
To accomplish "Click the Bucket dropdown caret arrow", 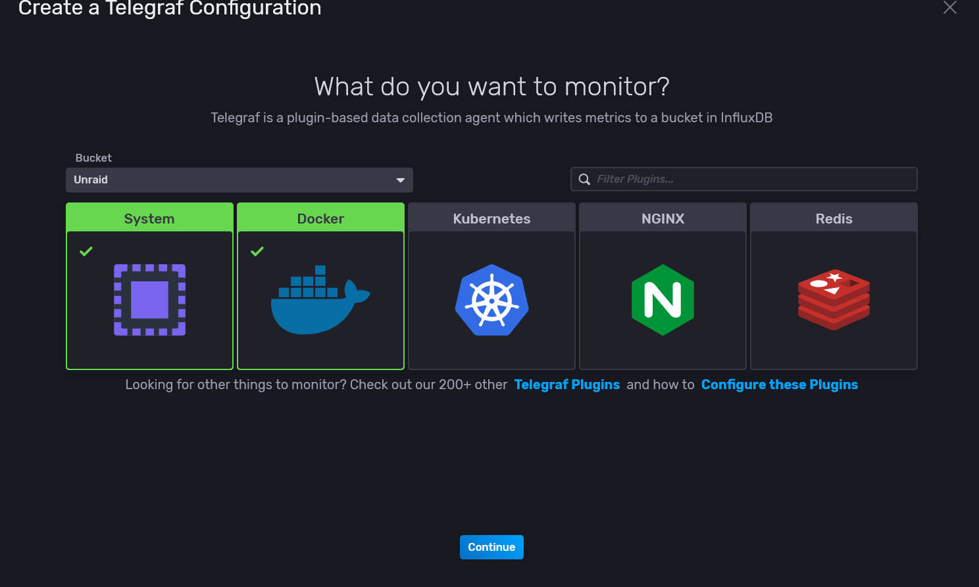I will [x=401, y=180].
